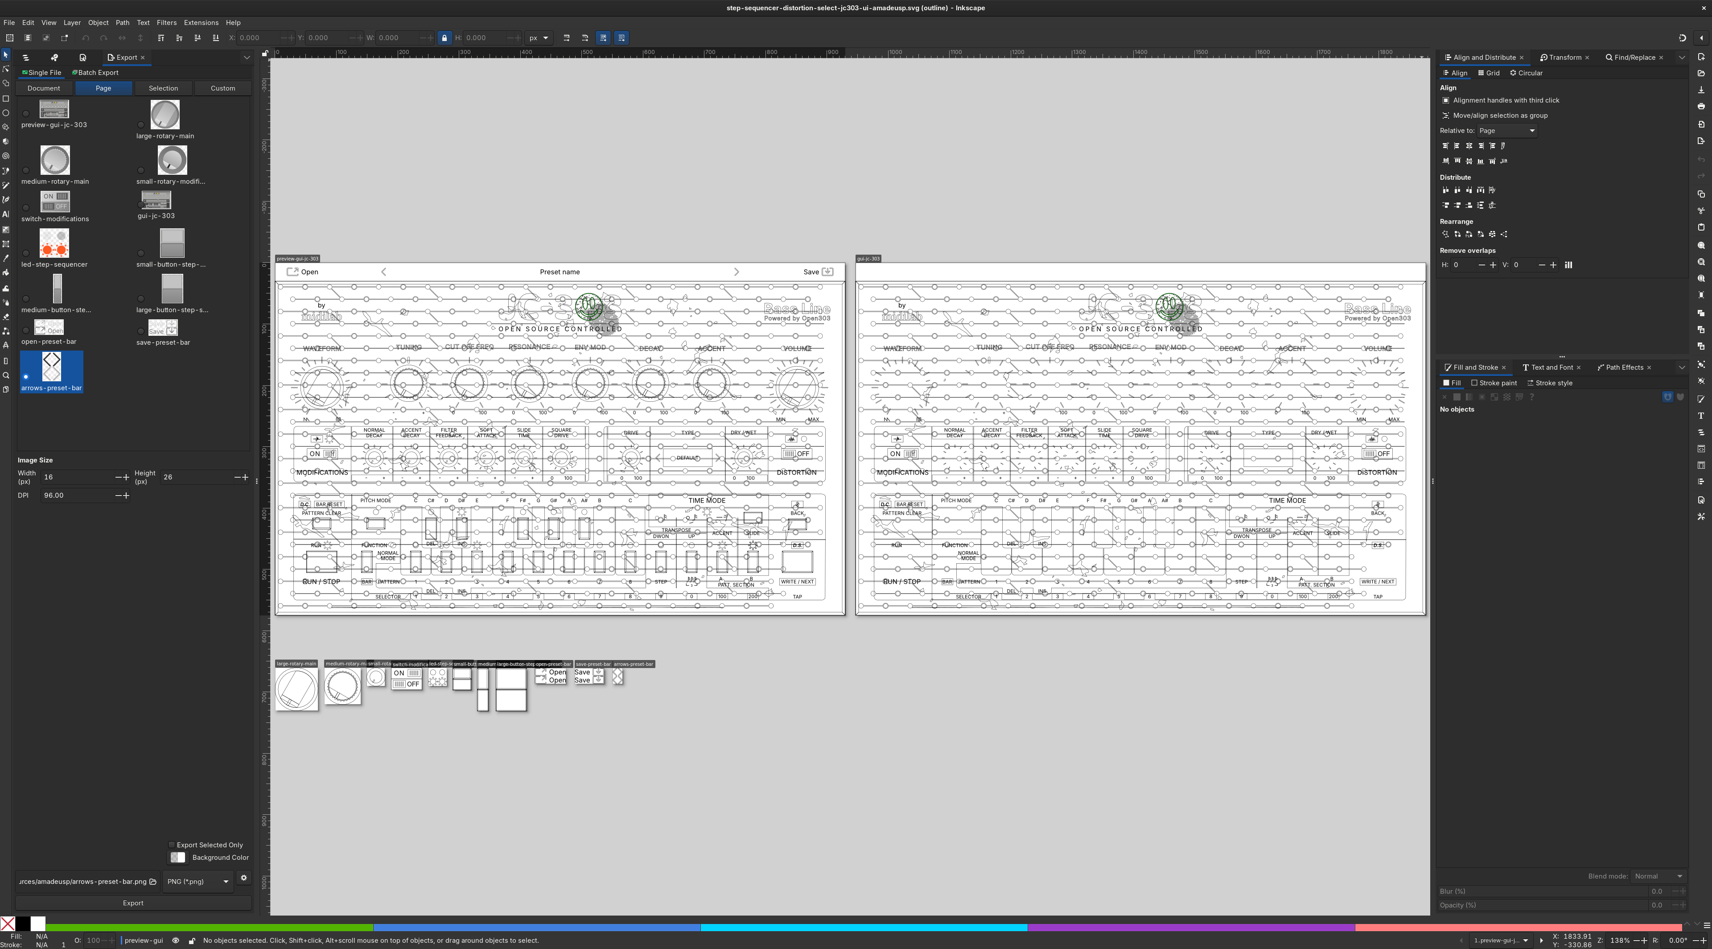Apply center on vertical axis alignment
The height and width of the screenshot is (949, 1712).
(1469, 145)
